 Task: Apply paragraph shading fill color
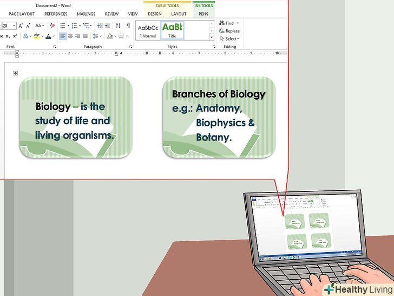tap(110, 36)
